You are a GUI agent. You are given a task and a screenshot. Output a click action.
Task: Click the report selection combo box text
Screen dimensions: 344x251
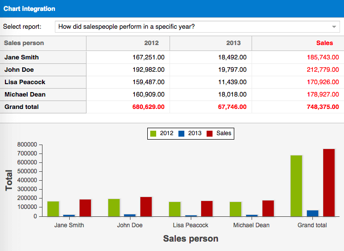(x=127, y=27)
